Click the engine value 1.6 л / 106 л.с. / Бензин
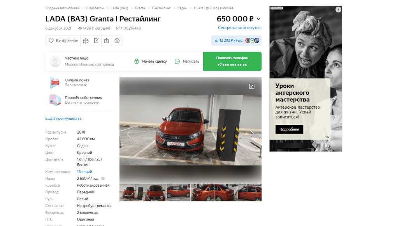This screenshot has width=404, height=226. (90, 162)
